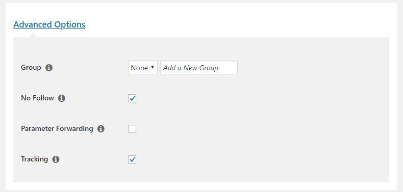403x192 pixels.
Task: Enable the Parameter Forwarding checkbox
Action: pos(132,129)
